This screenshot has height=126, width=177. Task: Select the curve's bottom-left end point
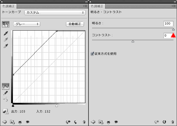pos(13,75)
